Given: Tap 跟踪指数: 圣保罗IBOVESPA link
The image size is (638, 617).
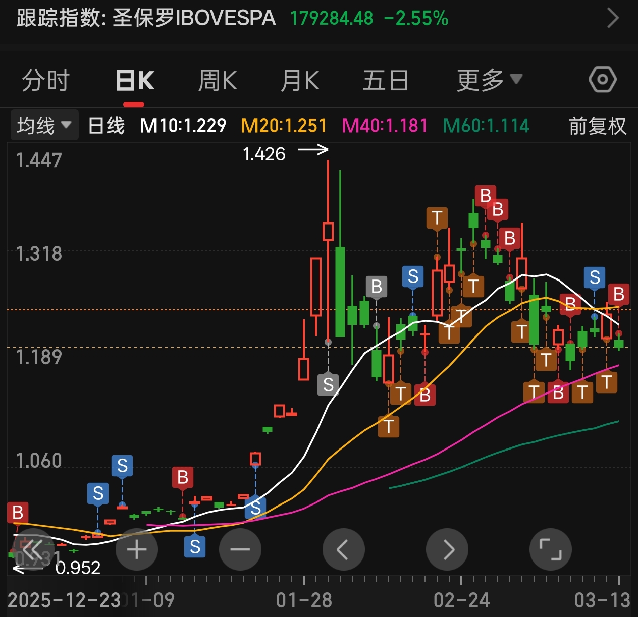Looking at the screenshot, I should (146, 18).
